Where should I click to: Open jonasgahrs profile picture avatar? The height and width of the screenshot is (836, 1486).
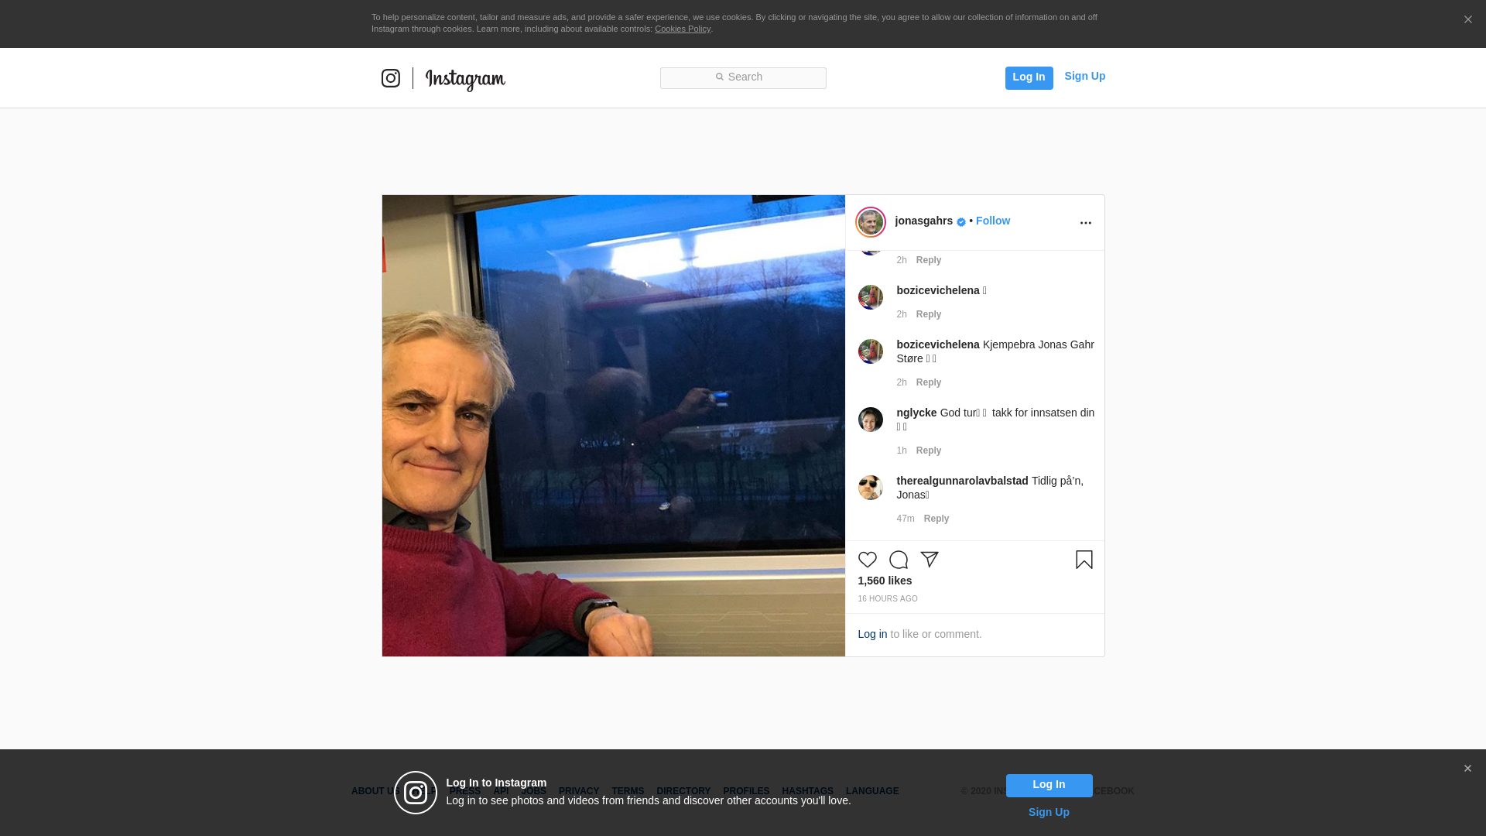tap(870, 222)
